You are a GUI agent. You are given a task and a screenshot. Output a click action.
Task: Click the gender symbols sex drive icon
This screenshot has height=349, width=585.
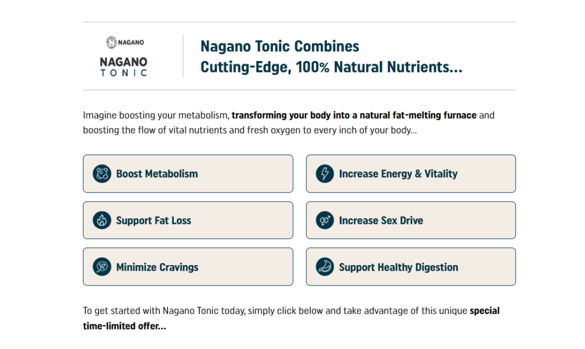(324, 220)
